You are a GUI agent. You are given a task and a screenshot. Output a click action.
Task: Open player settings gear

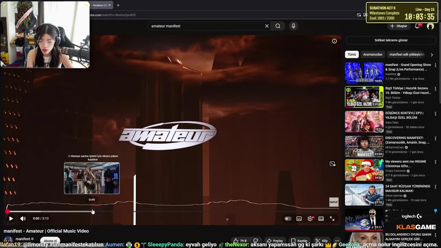pyautogui.click(x=310, y=218)
